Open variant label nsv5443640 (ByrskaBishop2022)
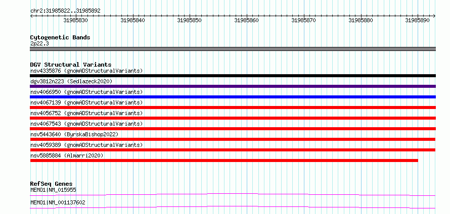The image size is (450, 214). (x=74, y=134)
